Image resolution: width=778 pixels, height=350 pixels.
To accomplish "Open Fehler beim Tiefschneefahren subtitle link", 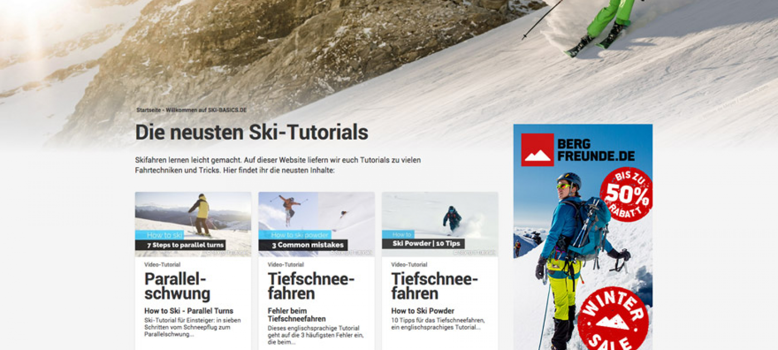I will [x=297, y=315].
